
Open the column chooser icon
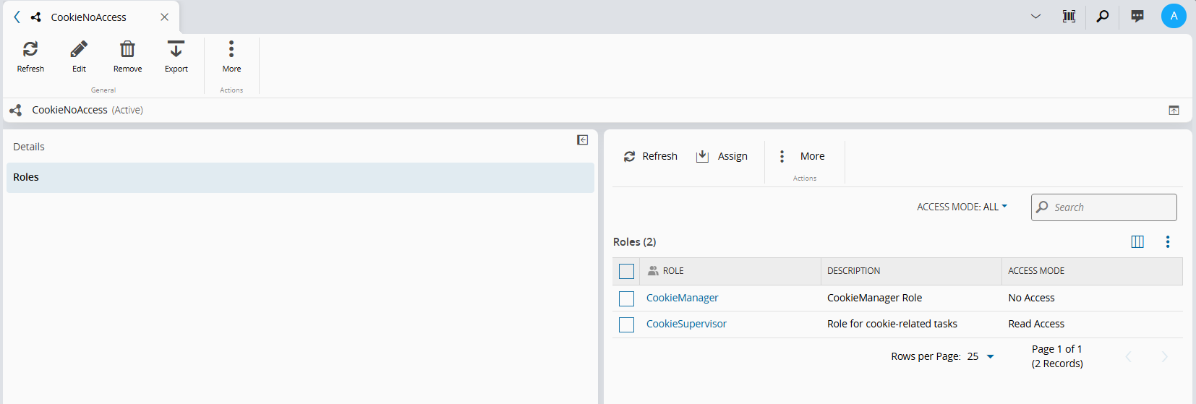pos(1137,242)
